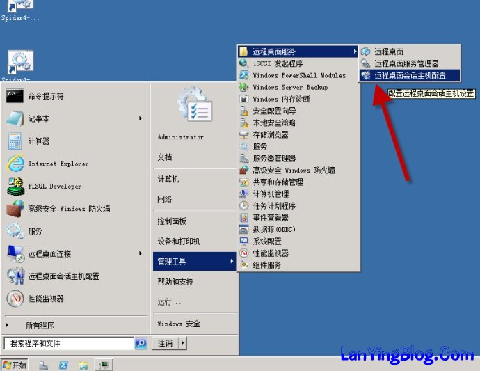Click the 数据源 (ODBC) icon
The image size is (480, 371).
tap(244, 230)
